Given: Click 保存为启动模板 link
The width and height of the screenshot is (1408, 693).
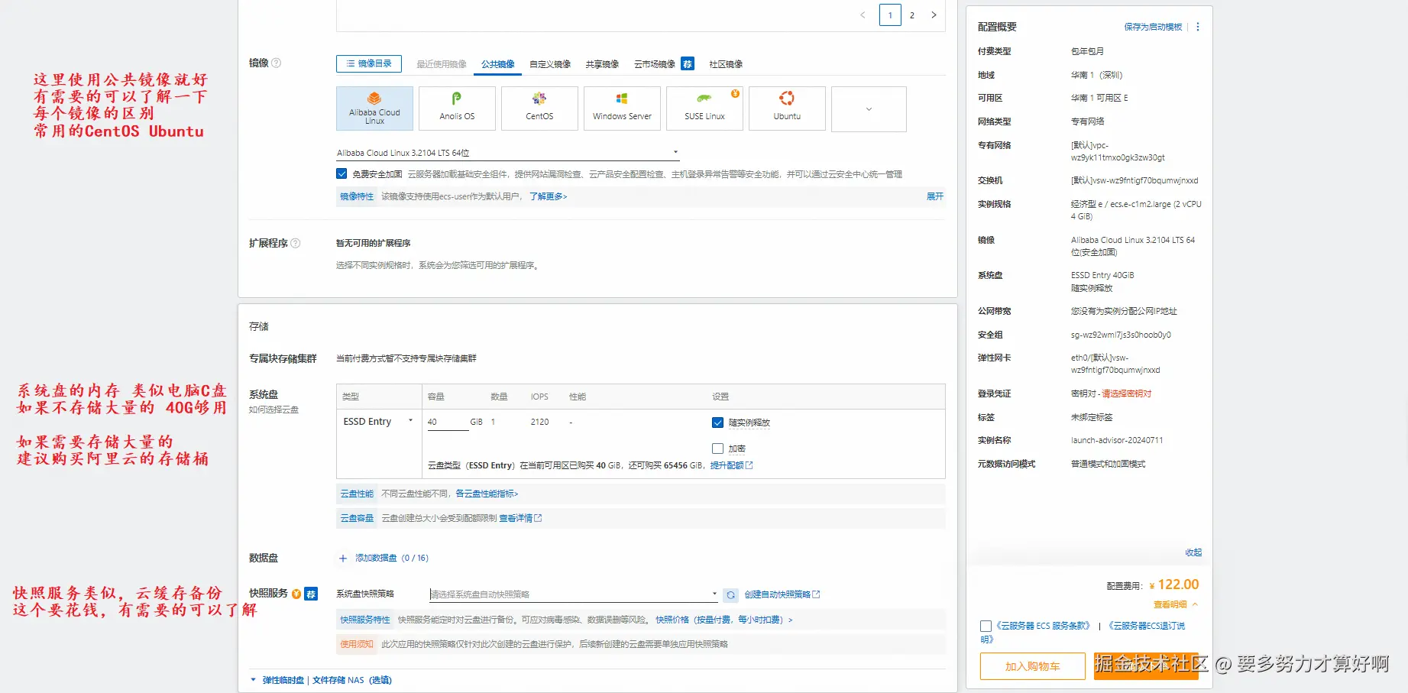Looking at the screenshot, I should click(1153, 27).
